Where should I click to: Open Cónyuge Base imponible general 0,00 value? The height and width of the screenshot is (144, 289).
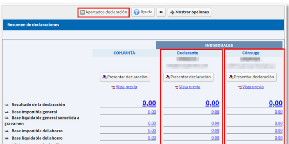pos(278,112)
